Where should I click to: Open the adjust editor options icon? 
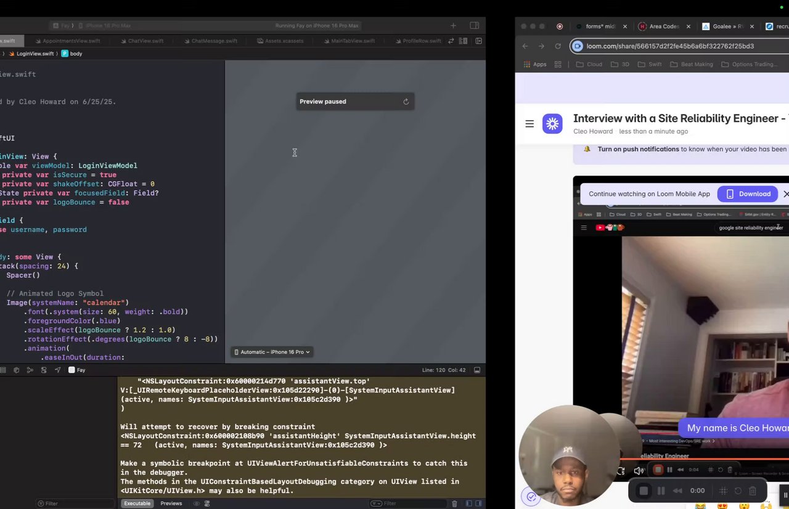[x=464, y=41]
